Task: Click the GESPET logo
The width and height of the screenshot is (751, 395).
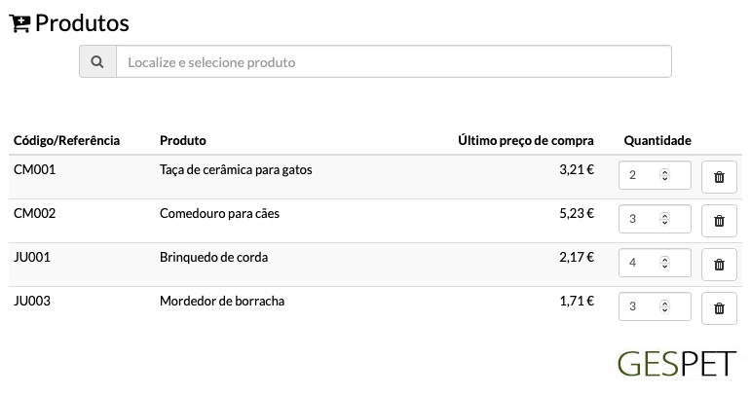Action: coord(676,364)
